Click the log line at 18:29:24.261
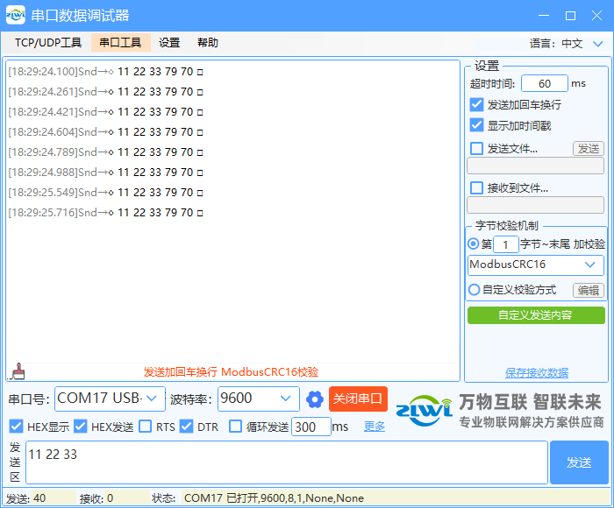 click(x=106, y=91)
